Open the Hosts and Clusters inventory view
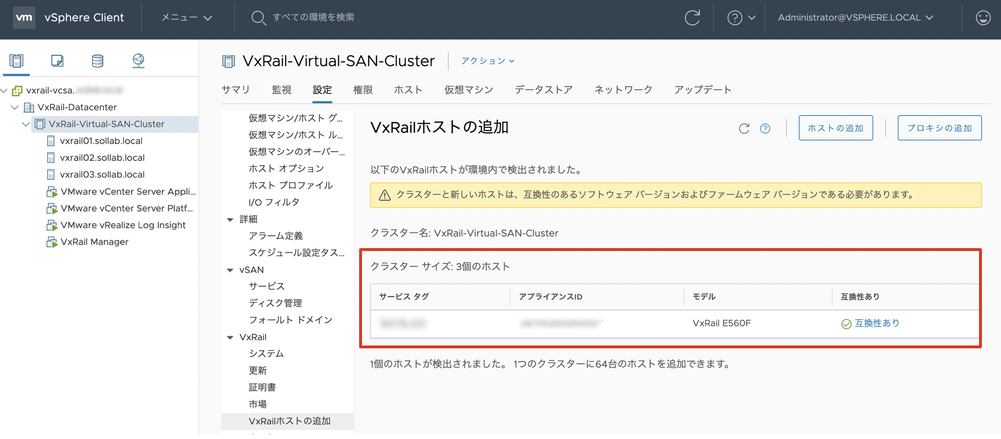 point(16,61)
